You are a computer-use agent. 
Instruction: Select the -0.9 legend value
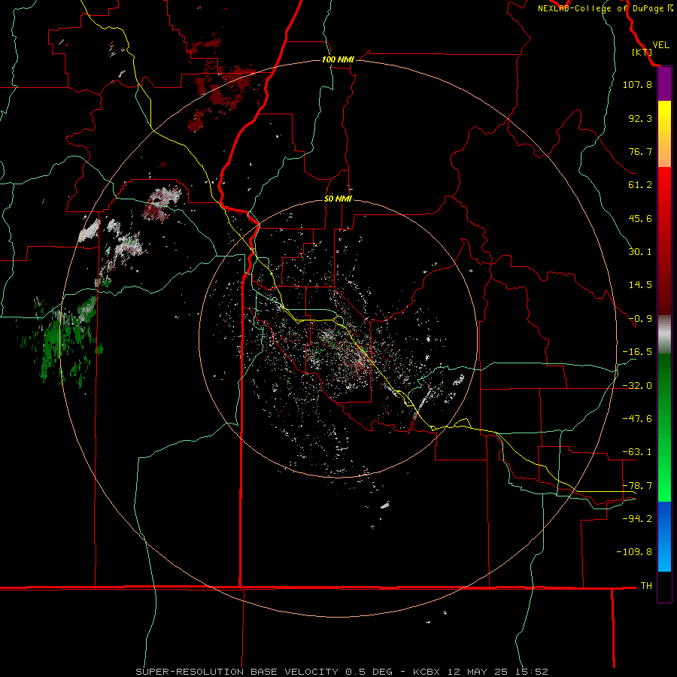coord(640,319)
